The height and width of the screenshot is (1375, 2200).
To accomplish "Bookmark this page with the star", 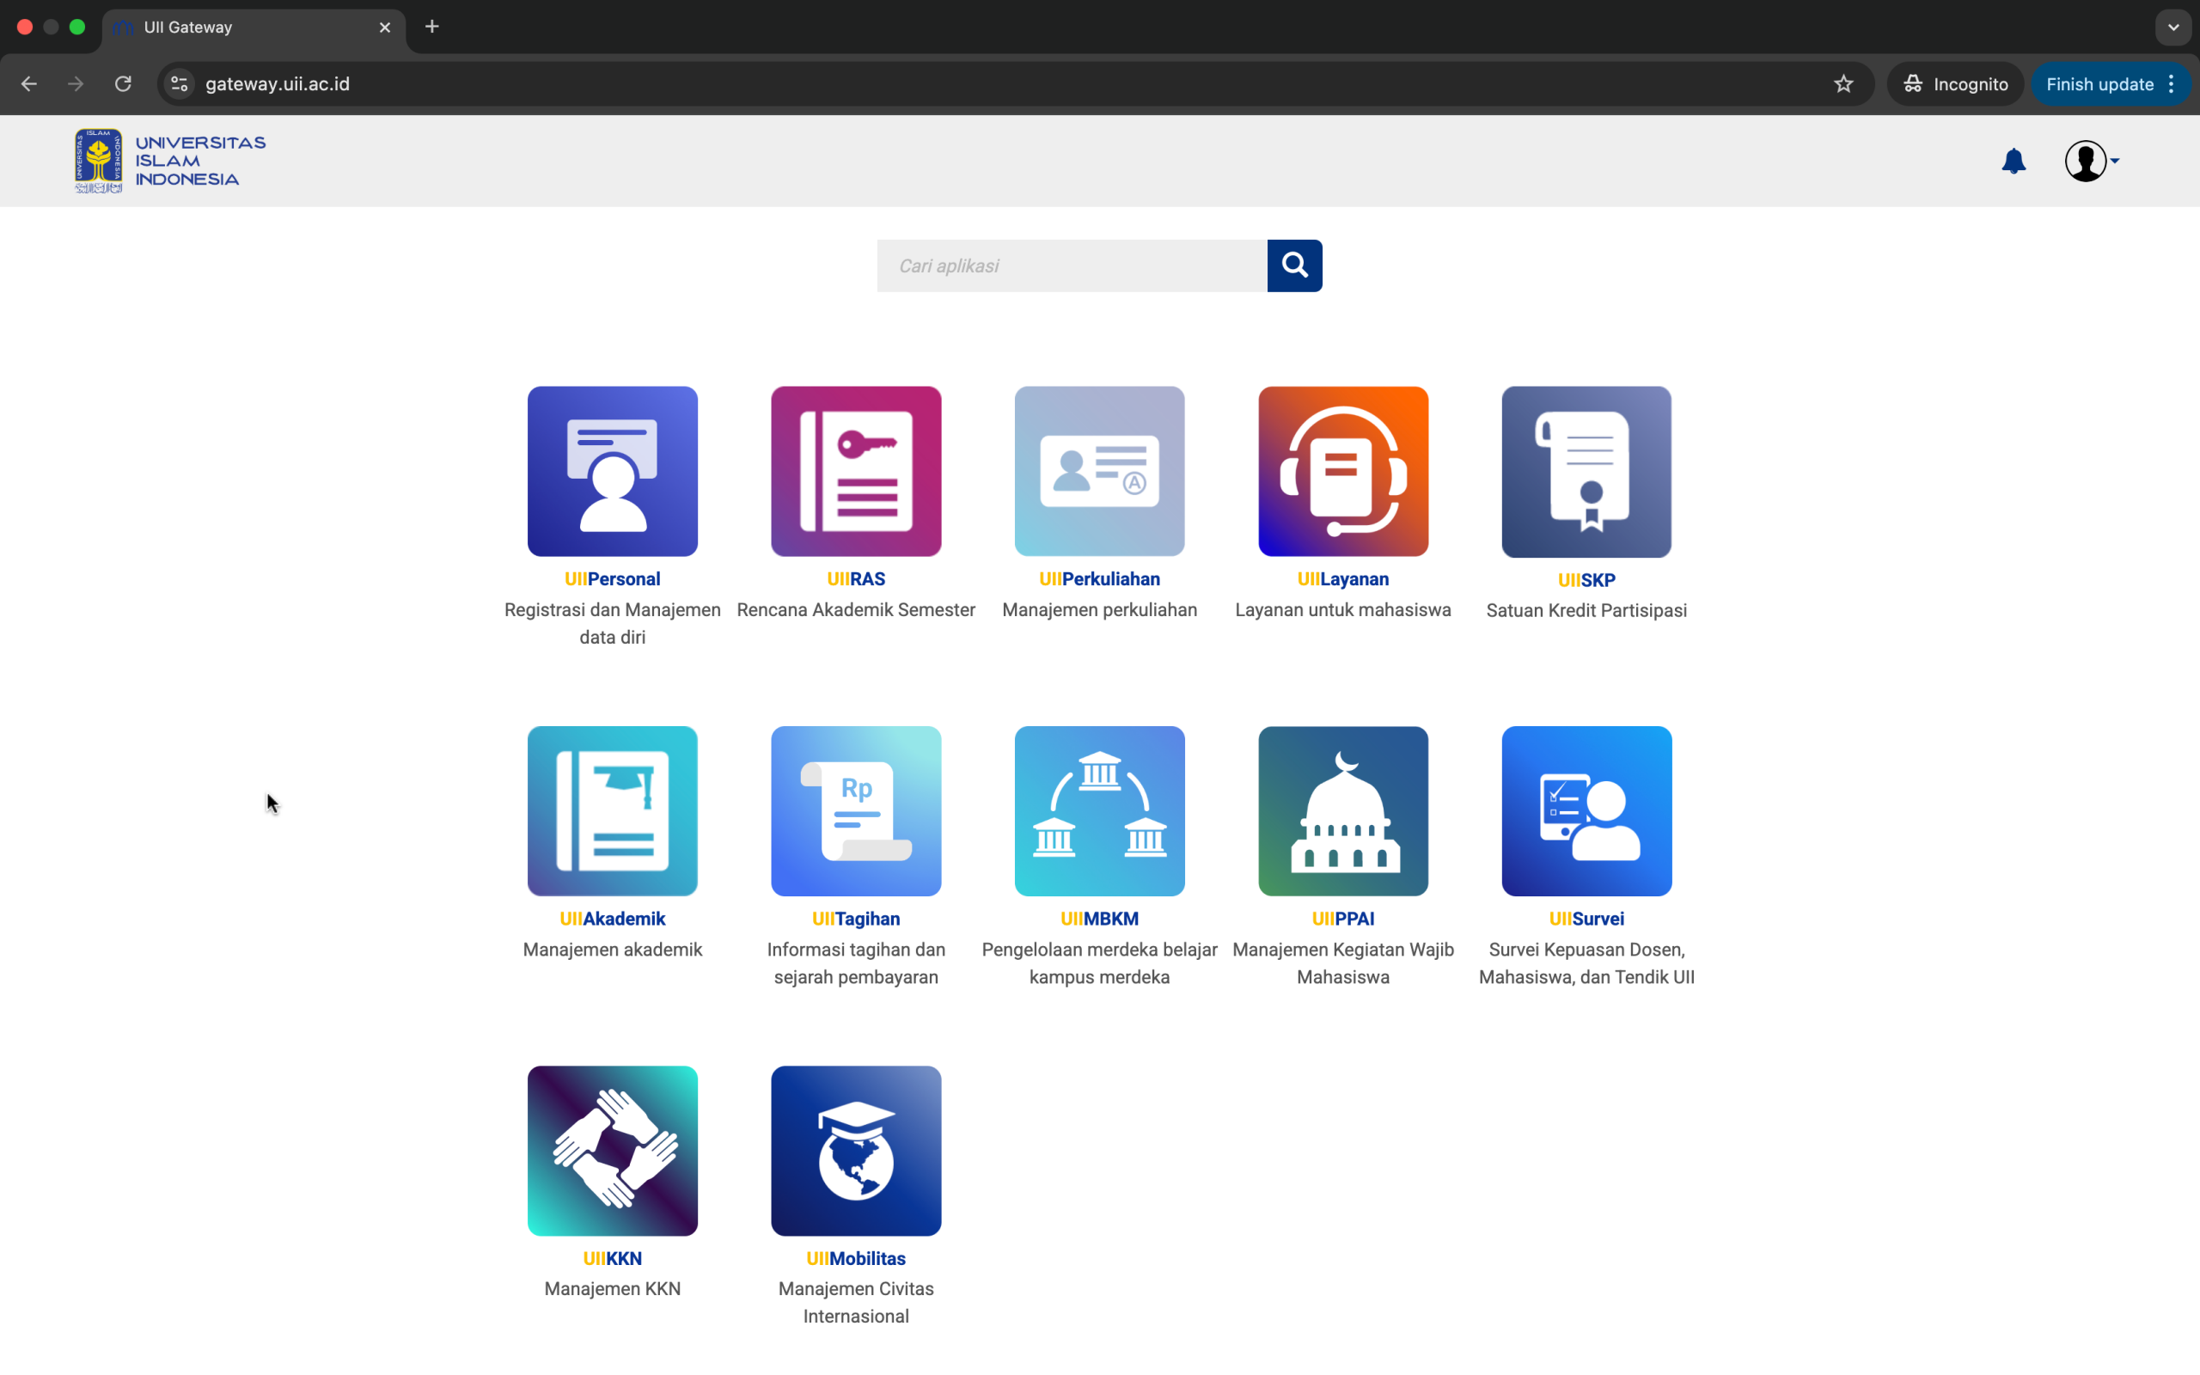I will click(1842, 83).
